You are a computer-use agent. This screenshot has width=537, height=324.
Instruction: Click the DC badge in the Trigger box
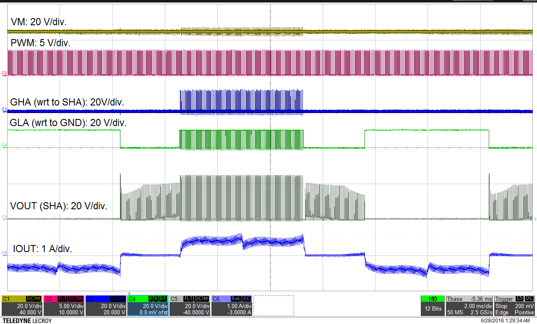coord(529,299)
